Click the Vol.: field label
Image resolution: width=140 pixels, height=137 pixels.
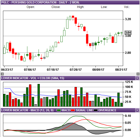(127, 7)
